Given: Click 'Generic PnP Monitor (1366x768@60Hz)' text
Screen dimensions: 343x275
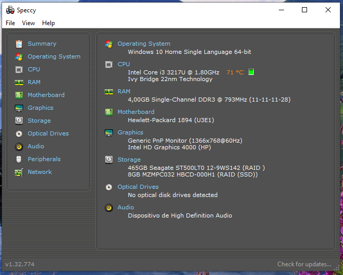Looking at the screenshot, I should (185, 141).
